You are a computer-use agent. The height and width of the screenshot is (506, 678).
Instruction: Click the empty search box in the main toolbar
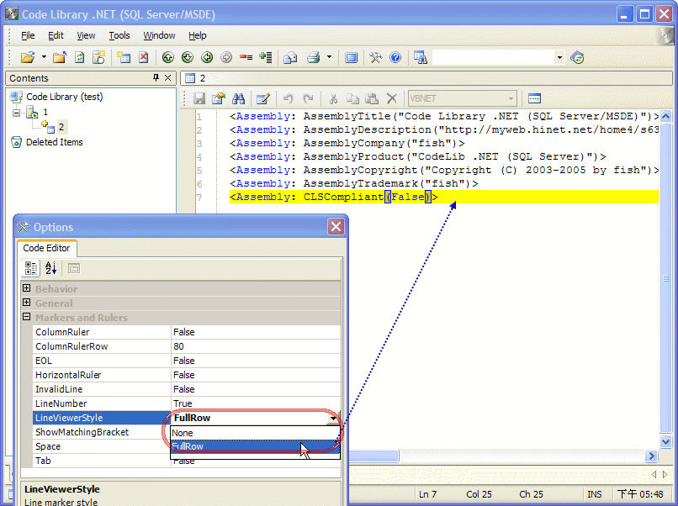(x=494, y=57)
